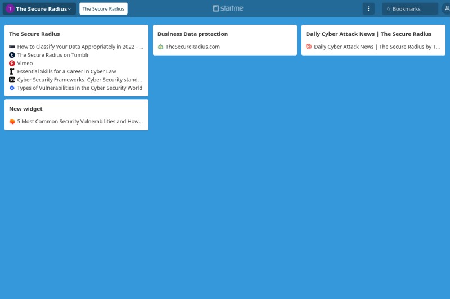This screenshot has width=450, height=299.
Task: Click the orange icon beside 5 Most Common Security
Action: tap(12, 122)
